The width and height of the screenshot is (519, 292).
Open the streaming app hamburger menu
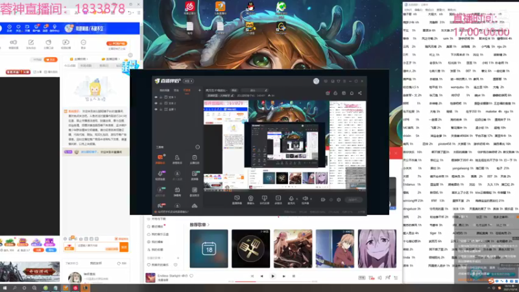point(344,81)
